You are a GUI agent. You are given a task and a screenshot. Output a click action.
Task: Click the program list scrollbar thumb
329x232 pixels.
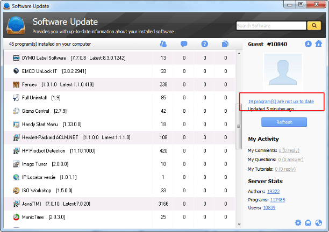(x=239, y=126)
